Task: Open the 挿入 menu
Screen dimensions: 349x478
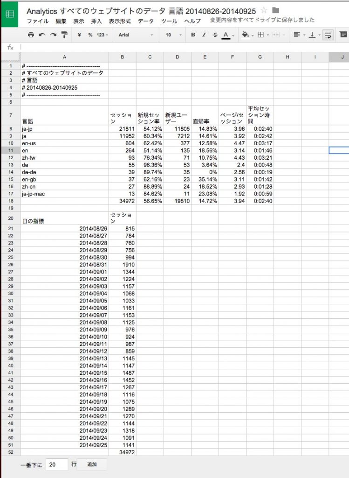Action: point(96,21)
